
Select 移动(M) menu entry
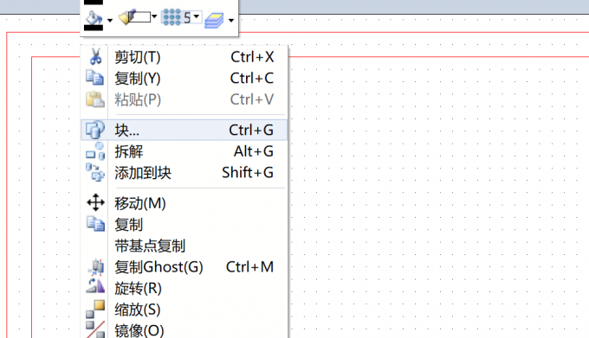click(184, 203)
